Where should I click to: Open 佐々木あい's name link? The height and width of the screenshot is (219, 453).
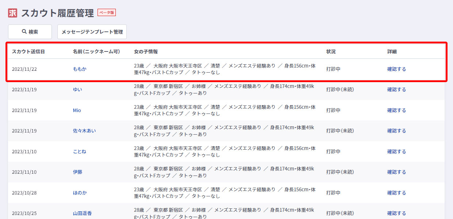[x=84, y=131]
